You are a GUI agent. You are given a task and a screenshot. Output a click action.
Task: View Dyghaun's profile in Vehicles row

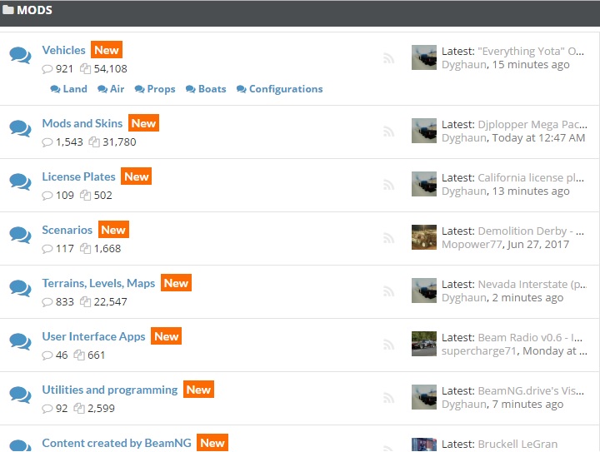[x=464, y=65]
